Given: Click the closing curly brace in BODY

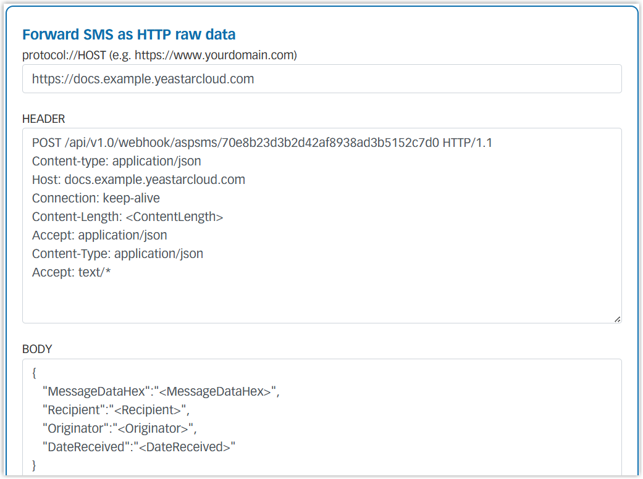Looking at the screenshot, I should click(35, 465).
